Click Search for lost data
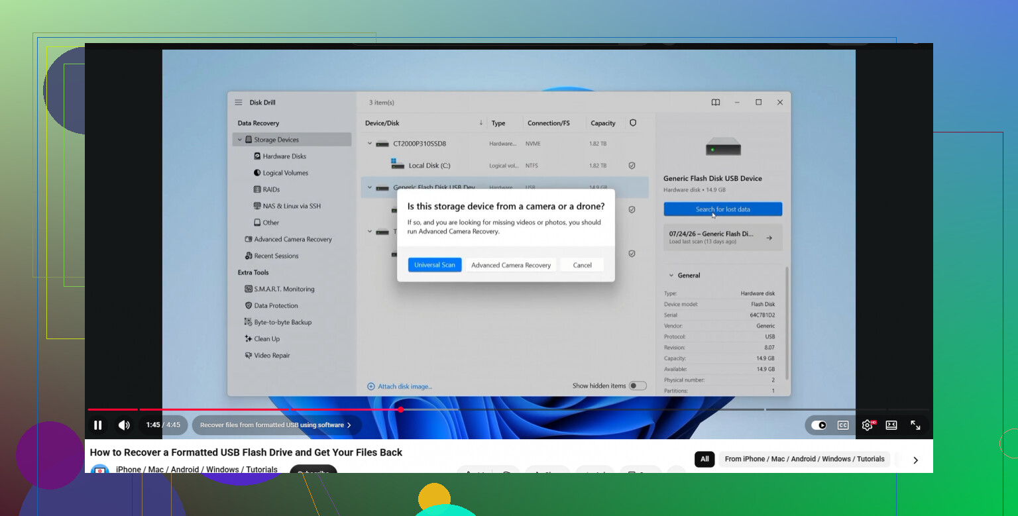 pyautogui.click(x=723, y=209)
